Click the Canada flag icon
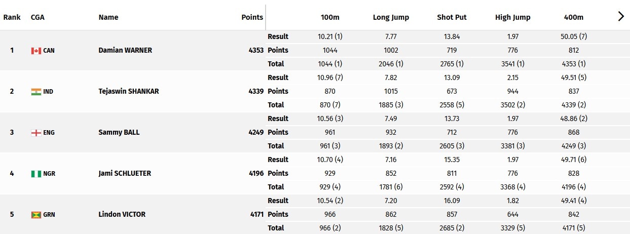The width and height of the screenshot is (630, 234). click(x=35, y=51)
